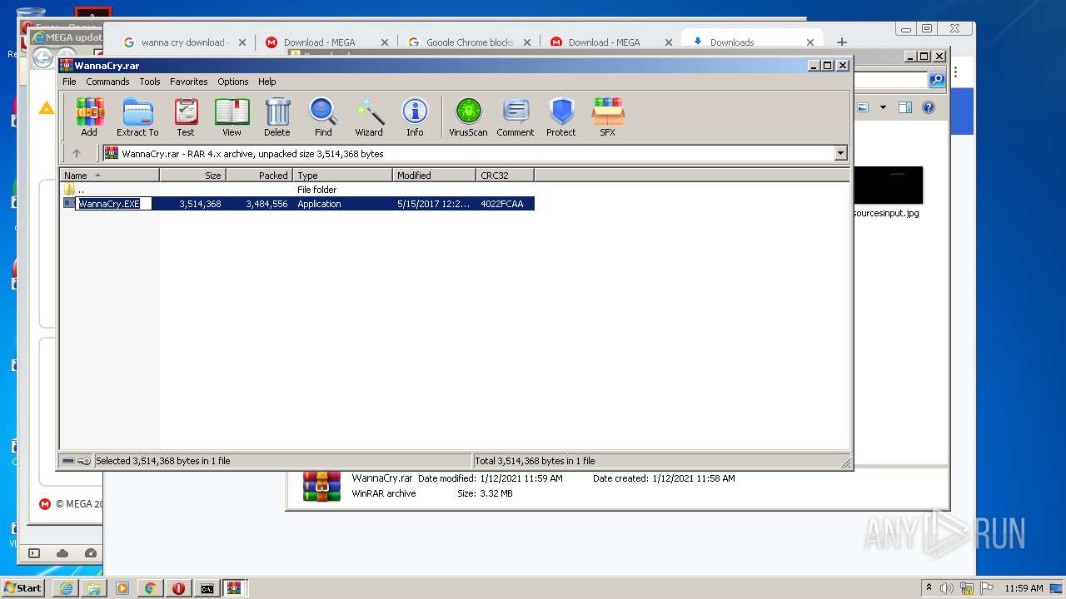Open Chrome's three-dot menu
The height and width of the screenshot is (599, 1066).
click(956, 72)
